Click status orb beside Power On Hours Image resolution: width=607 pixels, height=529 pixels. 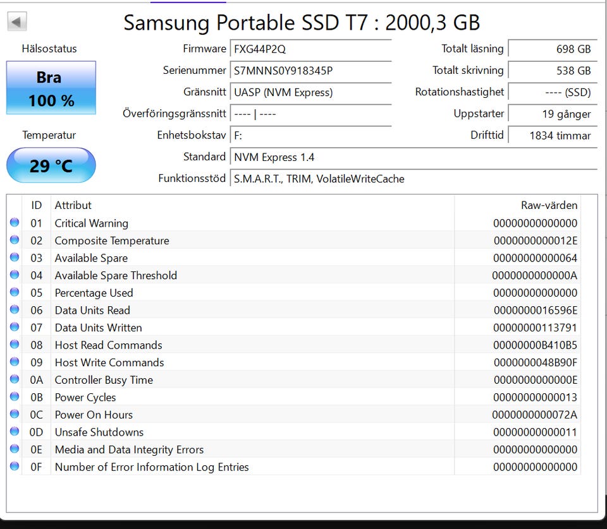click(15, 415)
